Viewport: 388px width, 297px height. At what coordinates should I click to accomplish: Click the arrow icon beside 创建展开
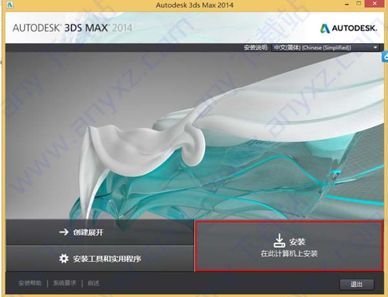coord(64,232)
